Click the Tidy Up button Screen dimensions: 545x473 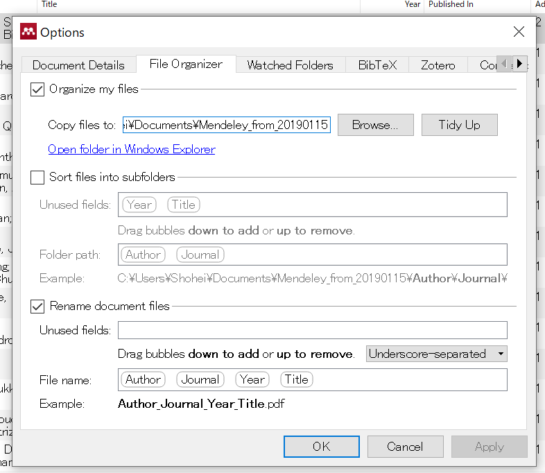[460, 125]
